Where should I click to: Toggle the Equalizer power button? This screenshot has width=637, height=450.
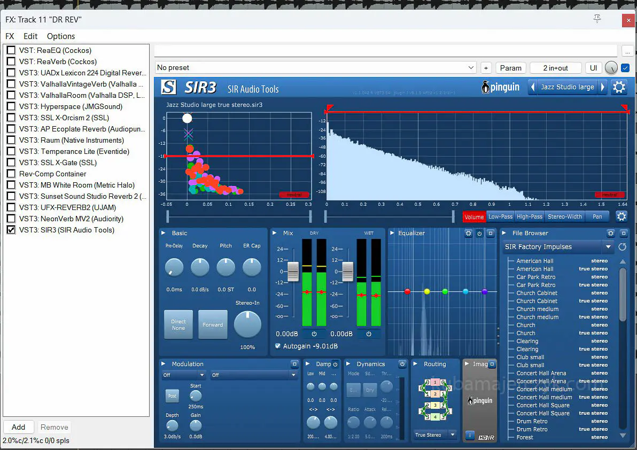(x=479, y=233)
